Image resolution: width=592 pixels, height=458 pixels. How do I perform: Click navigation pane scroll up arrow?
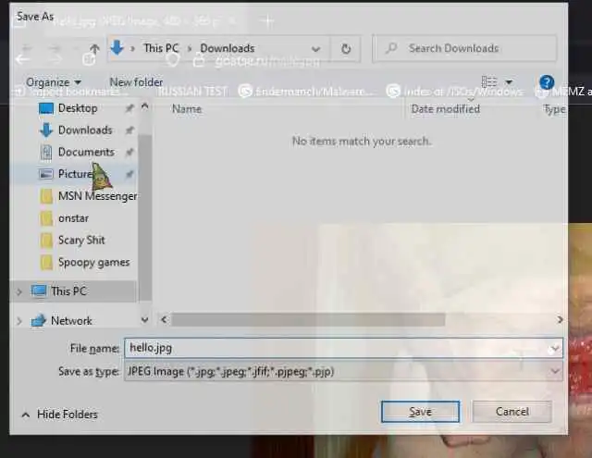pyautogui.click(x=144, y=106)
